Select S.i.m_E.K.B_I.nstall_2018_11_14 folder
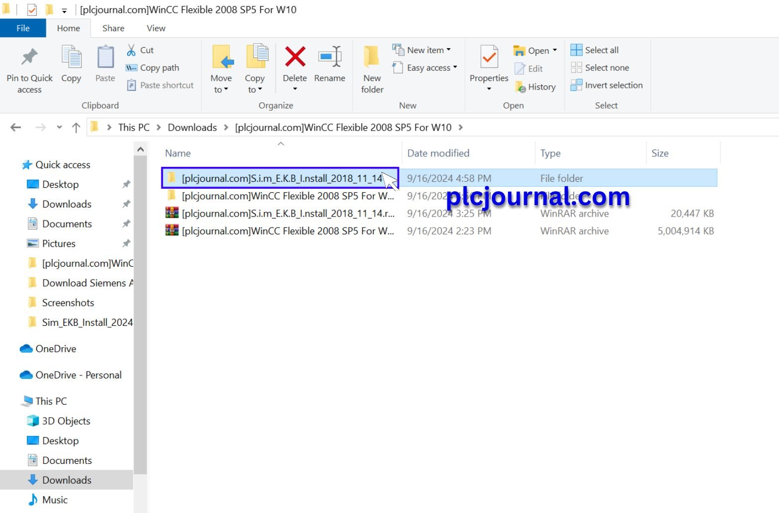Image resolution: width=779 pixels, height=513 pixels. click(x=439, y=178)
